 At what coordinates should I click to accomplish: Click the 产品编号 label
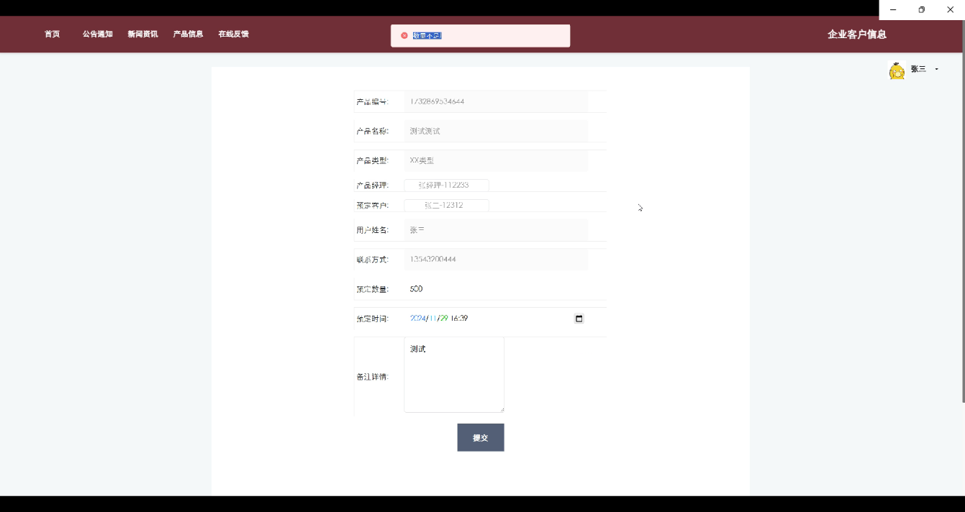coord(373,102)
